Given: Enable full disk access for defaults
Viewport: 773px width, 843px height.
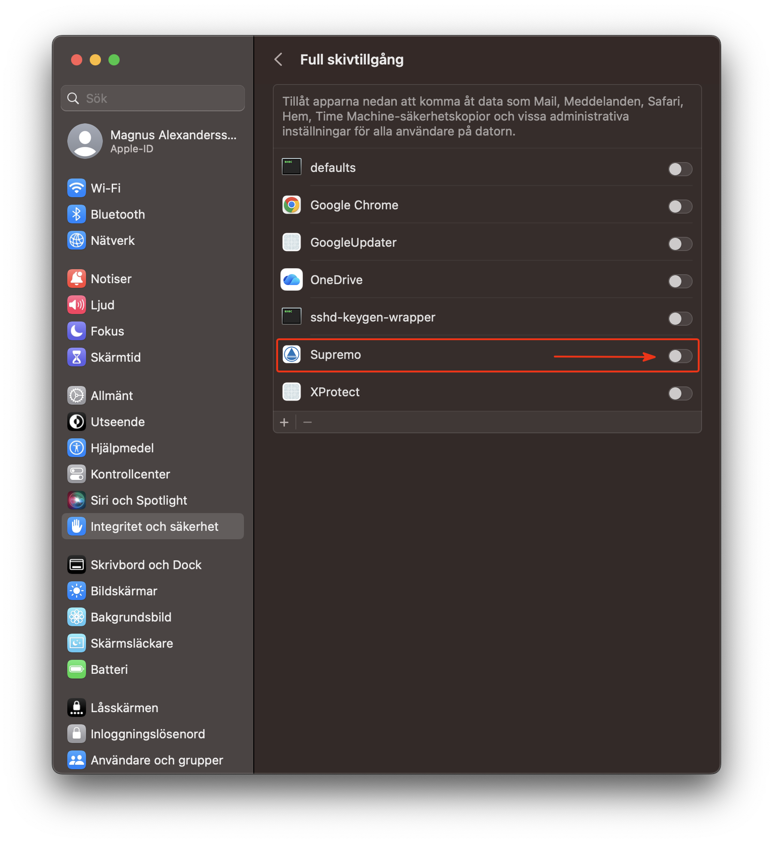Looking at the screenshot, I should click(x=680, y=169).
